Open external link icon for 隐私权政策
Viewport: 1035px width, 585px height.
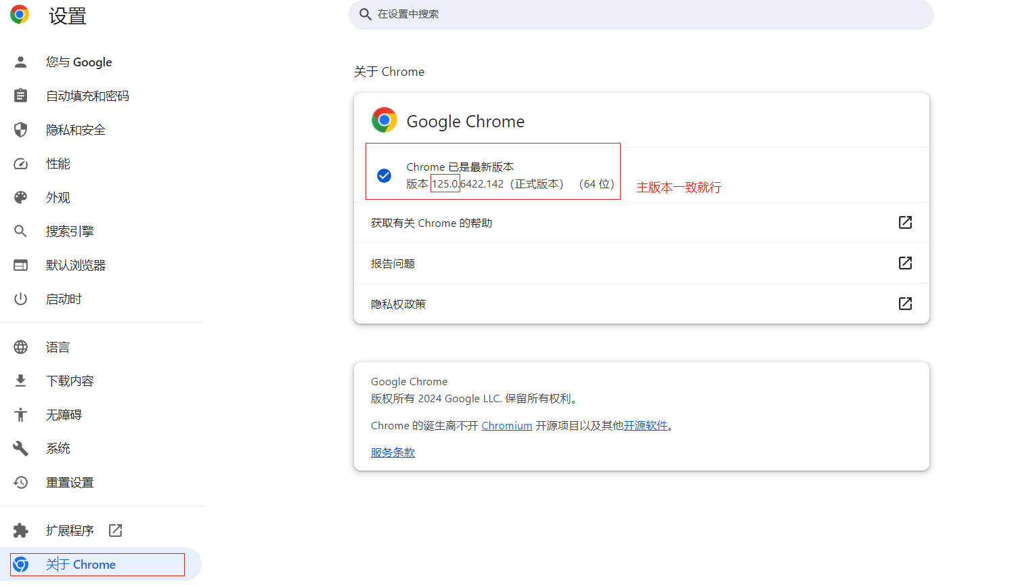coord(905,304)
